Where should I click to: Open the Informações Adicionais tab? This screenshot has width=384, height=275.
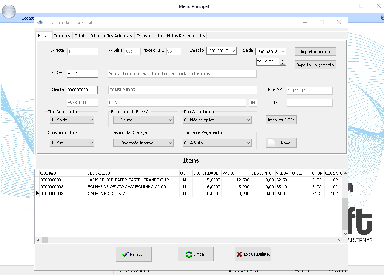point(111,36)
